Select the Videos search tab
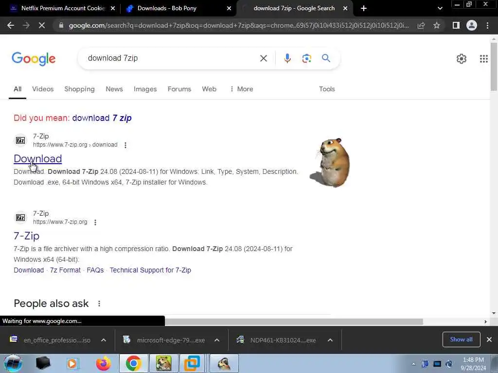Viewport: 498px width, 373px height. [x=43, y=89]
